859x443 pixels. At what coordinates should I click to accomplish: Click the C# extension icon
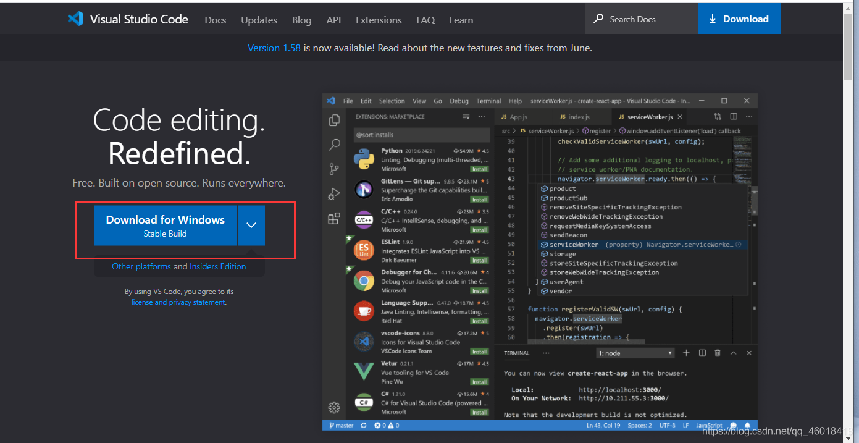[364, 402]
